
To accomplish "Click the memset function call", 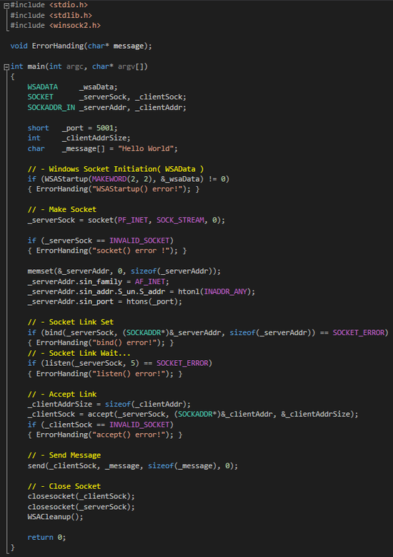I will pyautogui.click(x=38, y=271).
